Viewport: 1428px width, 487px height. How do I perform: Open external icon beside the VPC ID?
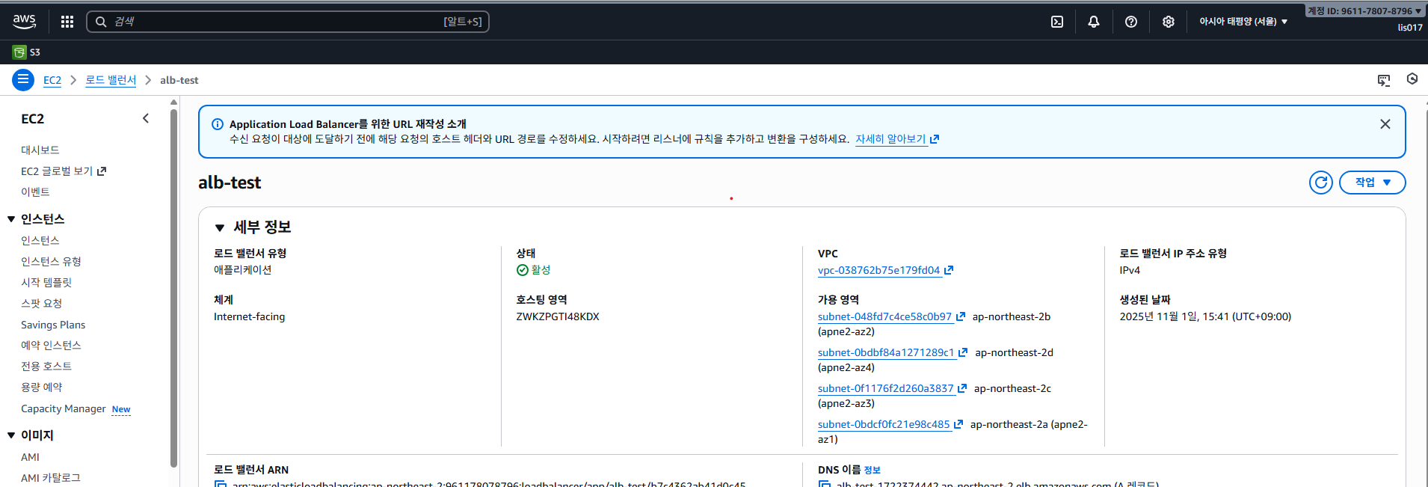coord(949,270)
